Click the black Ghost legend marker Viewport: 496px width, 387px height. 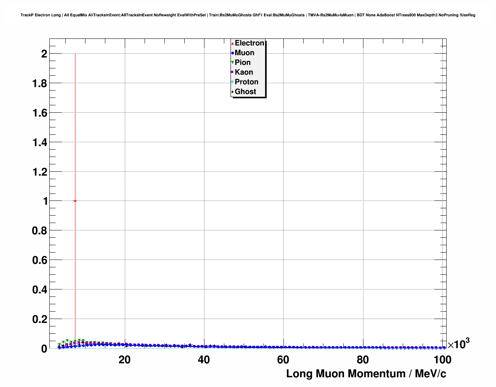pos(232,92)
